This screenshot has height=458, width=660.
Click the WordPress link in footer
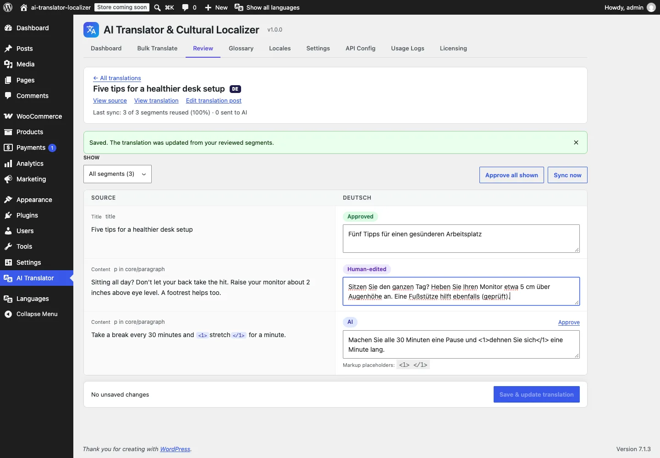175,449
